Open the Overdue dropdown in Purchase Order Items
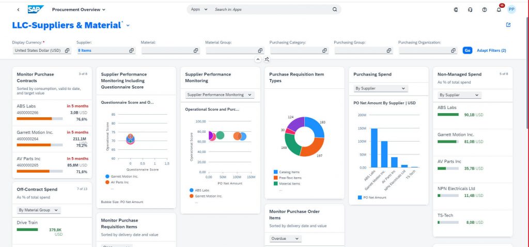This screenshot has height=247, width=529. 285,239
